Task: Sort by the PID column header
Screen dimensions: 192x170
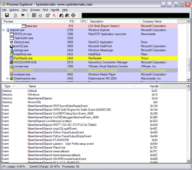Action: (x=70, y=21)
